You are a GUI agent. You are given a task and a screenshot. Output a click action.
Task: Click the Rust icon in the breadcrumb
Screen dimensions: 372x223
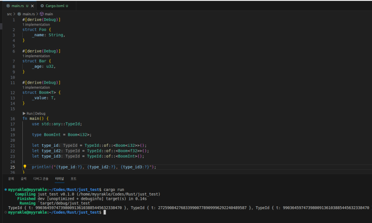[x=19, y=14]
